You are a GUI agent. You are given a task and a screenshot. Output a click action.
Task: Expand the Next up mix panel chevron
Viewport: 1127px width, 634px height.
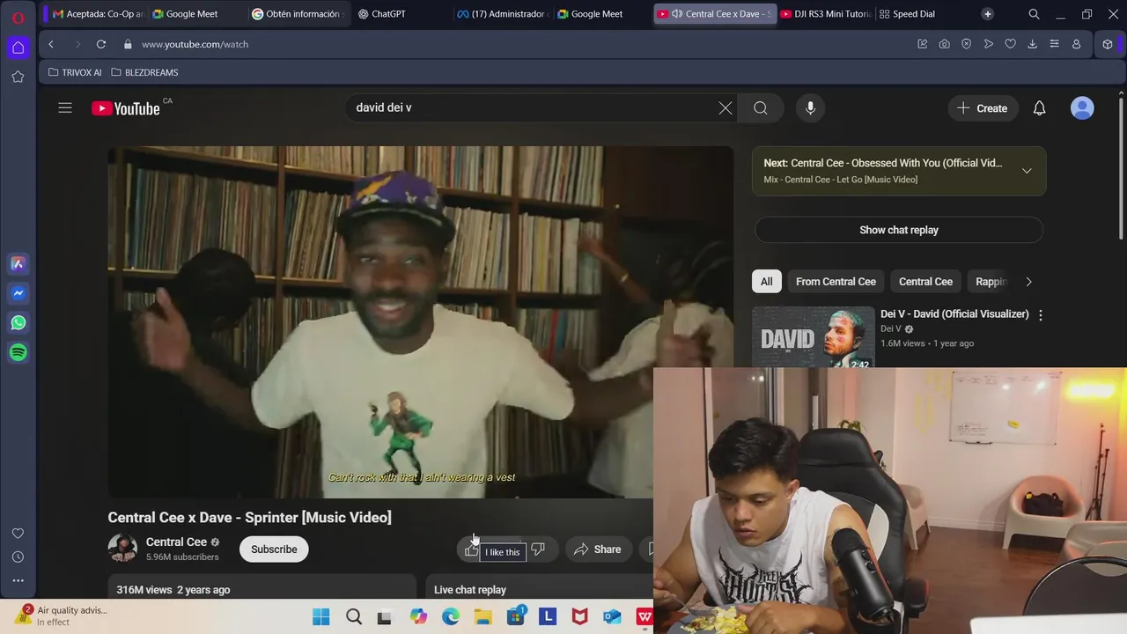1027,171
